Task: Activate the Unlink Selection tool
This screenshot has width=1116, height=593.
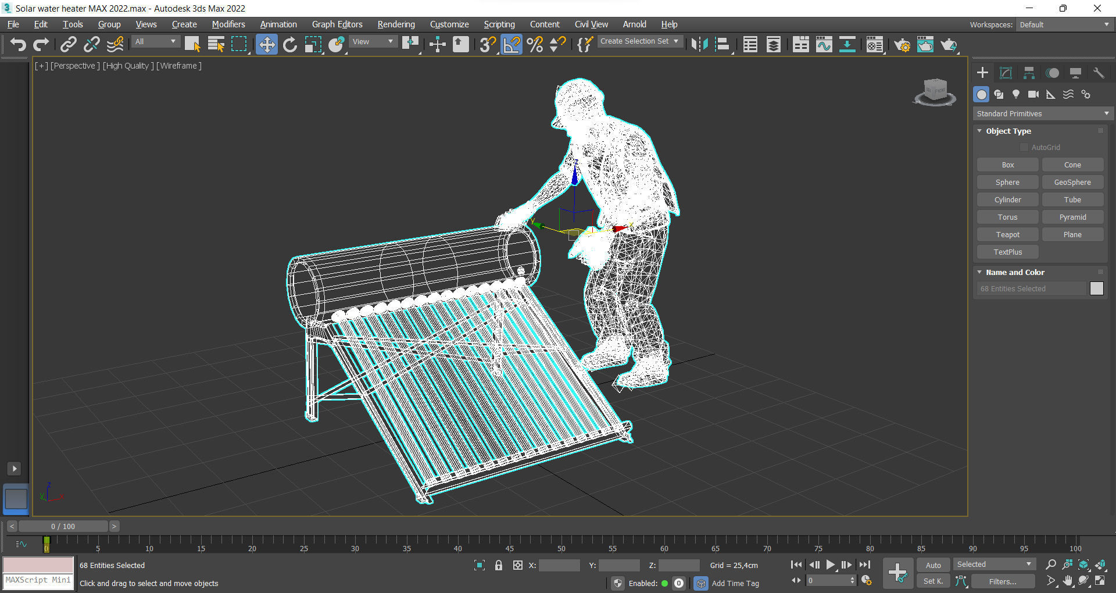Action: click(x=92, y=44)
